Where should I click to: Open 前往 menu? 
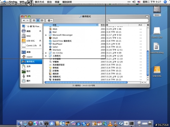49,2
